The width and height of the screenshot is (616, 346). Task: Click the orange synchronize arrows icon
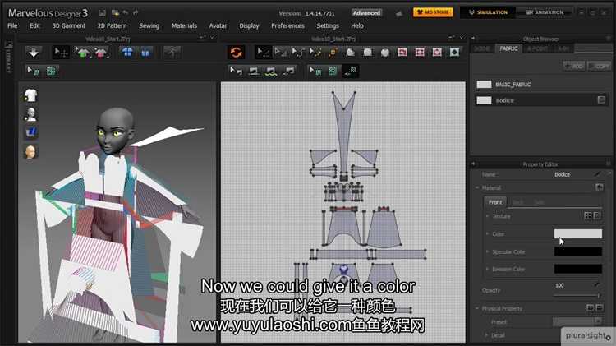(236, 53)
